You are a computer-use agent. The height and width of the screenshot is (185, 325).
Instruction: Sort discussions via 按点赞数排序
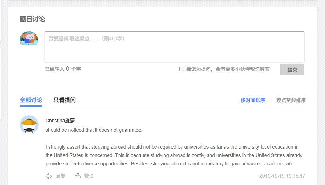[291, 101]
